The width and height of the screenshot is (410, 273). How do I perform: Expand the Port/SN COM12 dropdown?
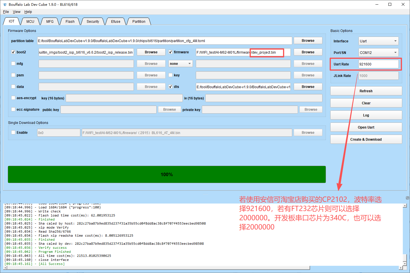point(379,52)
